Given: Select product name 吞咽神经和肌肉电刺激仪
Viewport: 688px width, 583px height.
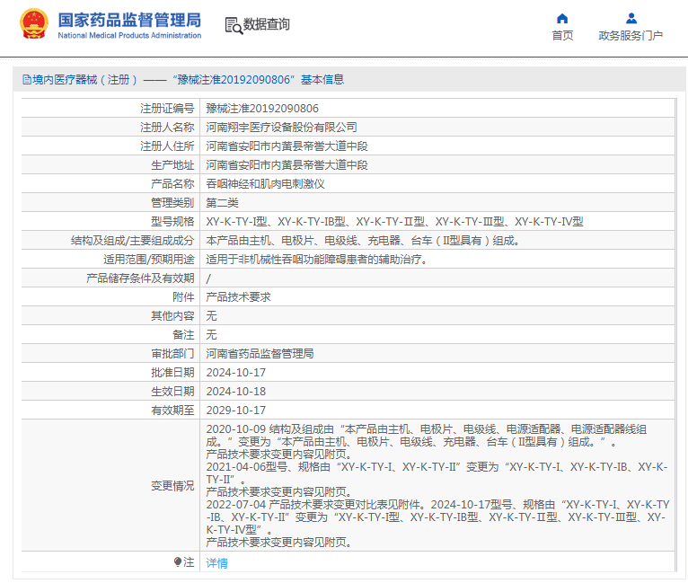Looking at the screenshot, I should click(265, 184).
